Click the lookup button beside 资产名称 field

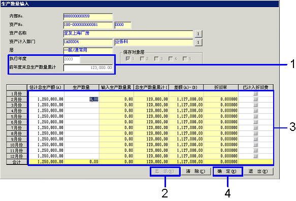click(198, 34)
